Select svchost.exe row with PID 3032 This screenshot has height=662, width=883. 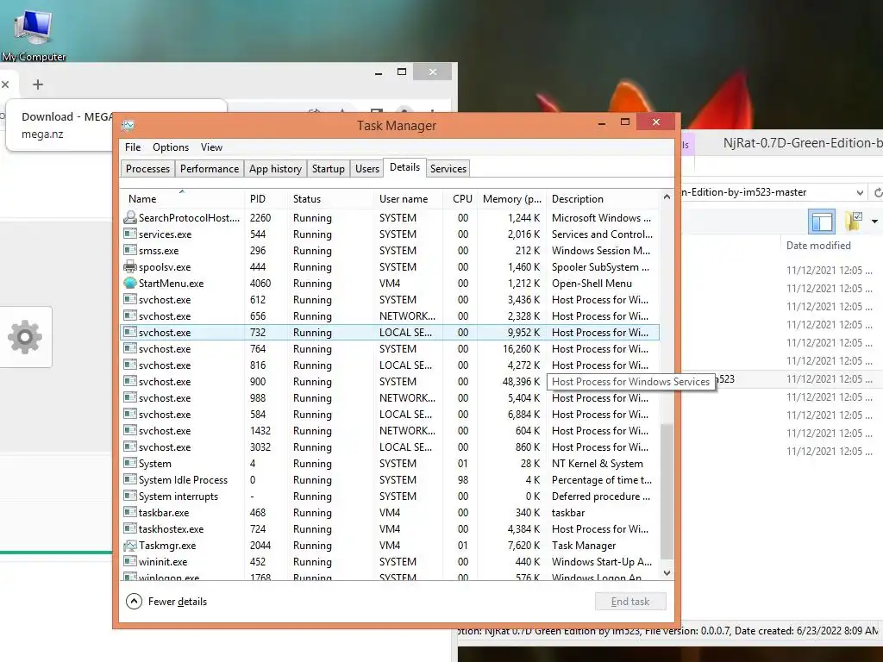(x=390, y=447)
